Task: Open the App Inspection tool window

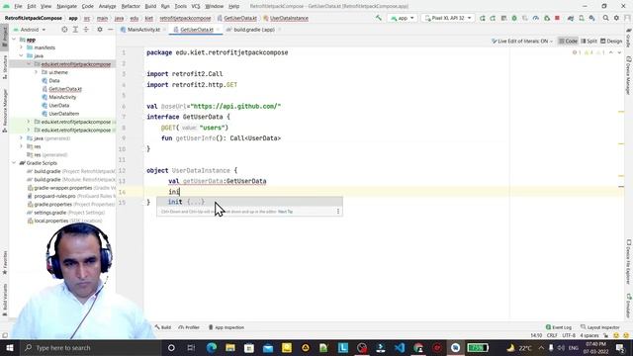Action: tap(226, 327)
